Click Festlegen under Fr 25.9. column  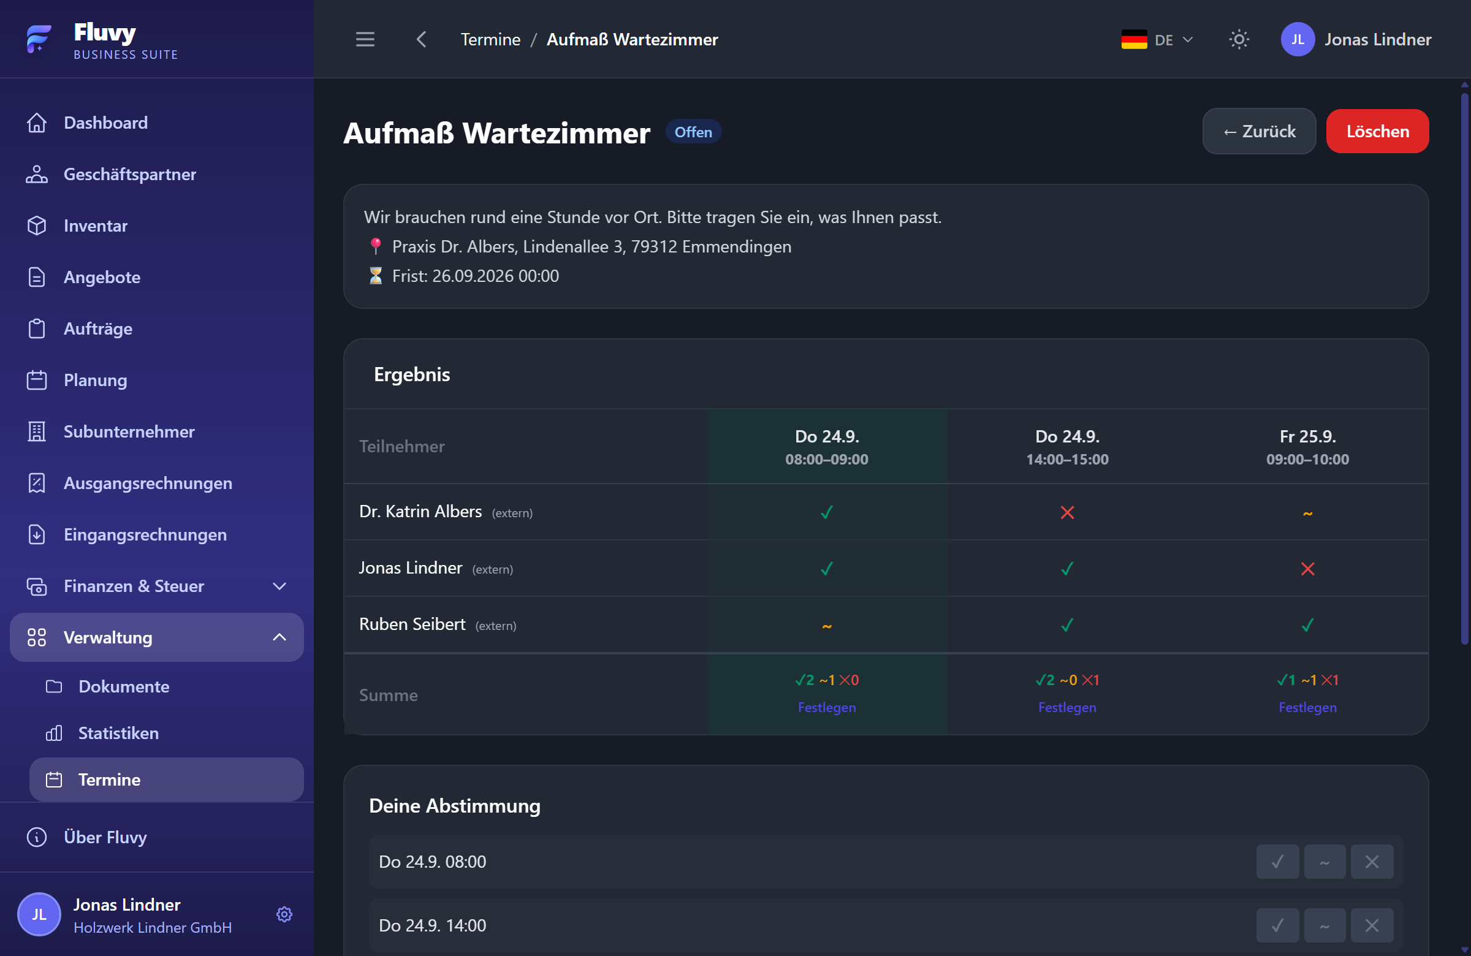pyautogui.click(x=1307, y=707)
